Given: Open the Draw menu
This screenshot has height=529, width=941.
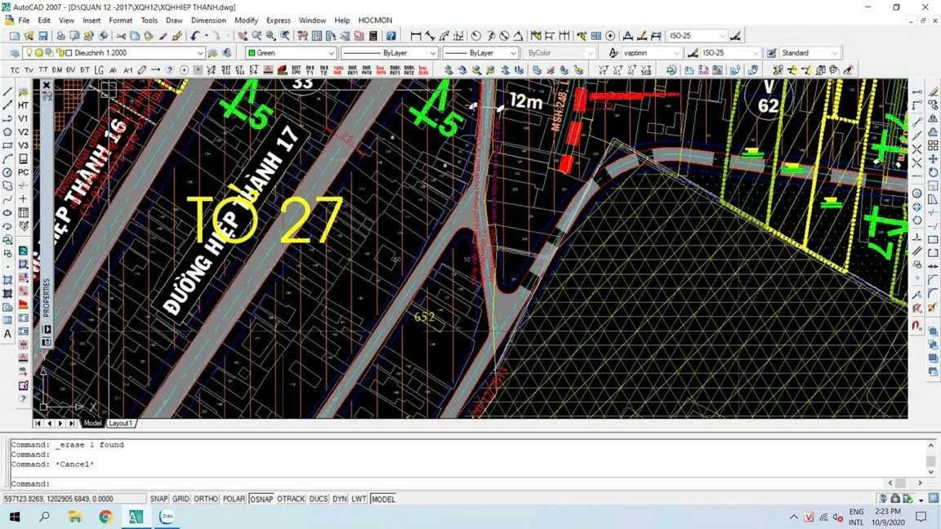Looking at the screenshot, I should 174,20.
